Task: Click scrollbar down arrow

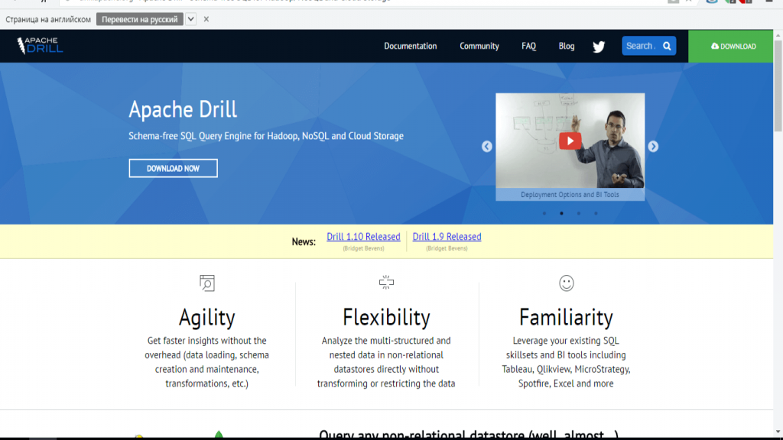Action: coord(778,432)
